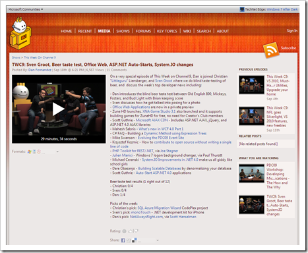Open the SEARCH menu item
Screen dimensions: 308x253
tap(204, 31)
